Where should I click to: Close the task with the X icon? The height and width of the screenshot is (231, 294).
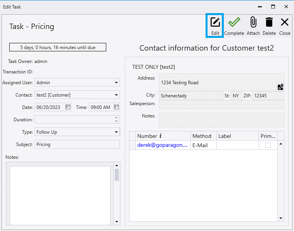(x=284, y=22)
